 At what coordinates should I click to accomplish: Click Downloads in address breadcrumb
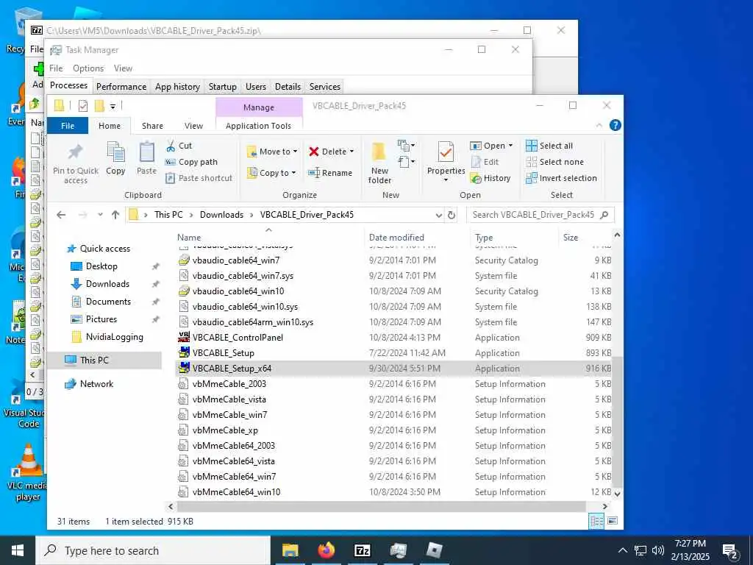221,215
